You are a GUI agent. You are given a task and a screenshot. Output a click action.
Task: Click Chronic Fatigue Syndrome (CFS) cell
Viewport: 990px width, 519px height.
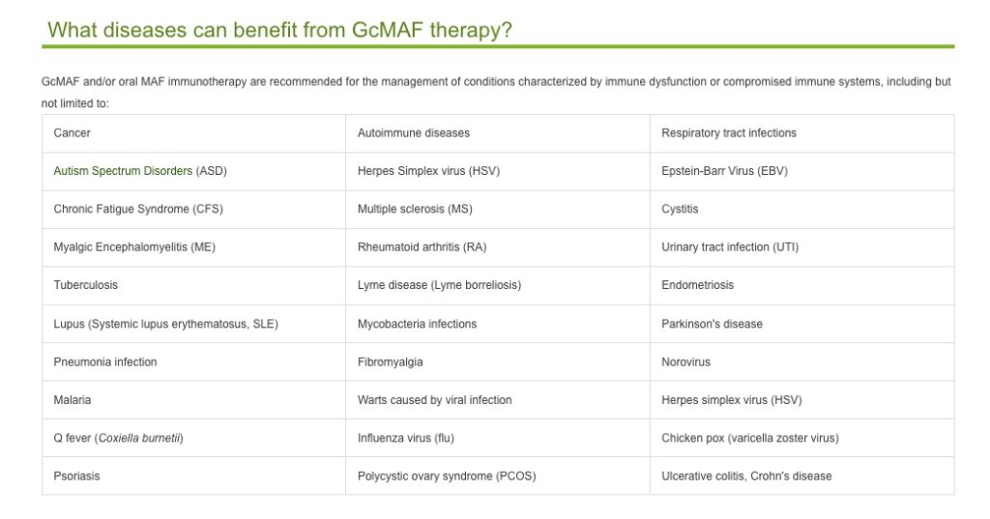193,209
